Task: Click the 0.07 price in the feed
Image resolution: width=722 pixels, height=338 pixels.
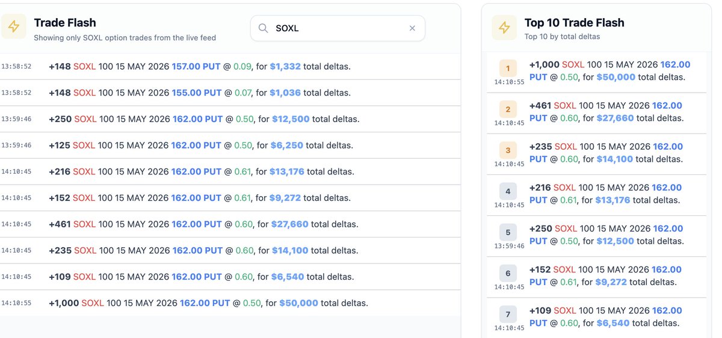Action: [x=243, y=93]
